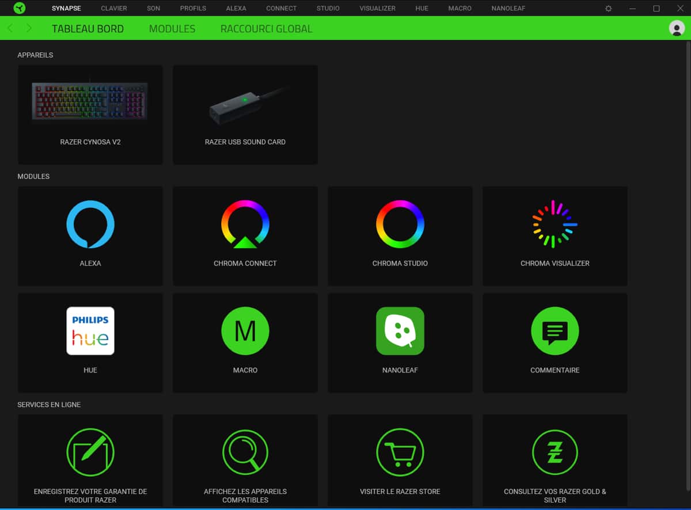
Task: Click CONSULTEZ VOS RAZER GOLD & SILVER
Action: tap(555, 496)
